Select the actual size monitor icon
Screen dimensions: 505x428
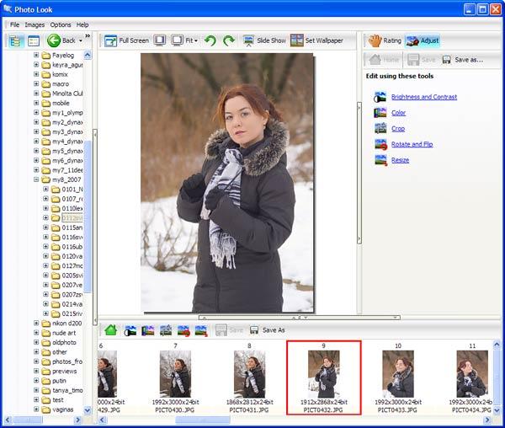click(160, 40)
